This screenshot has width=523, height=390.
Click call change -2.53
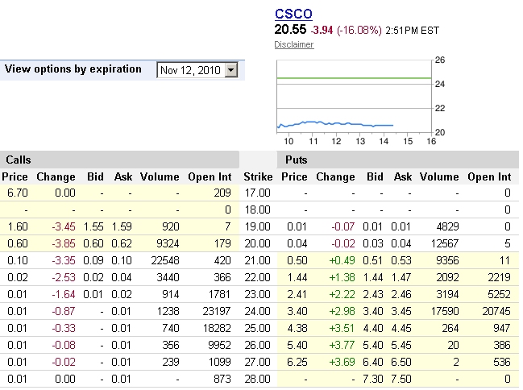64,277
